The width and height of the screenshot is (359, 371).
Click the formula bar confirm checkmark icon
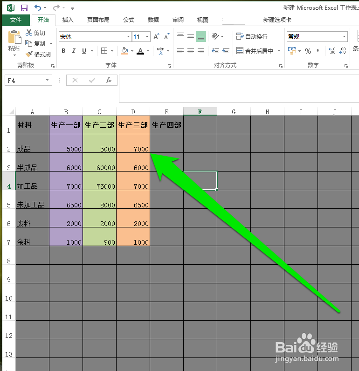pos(92,80)
